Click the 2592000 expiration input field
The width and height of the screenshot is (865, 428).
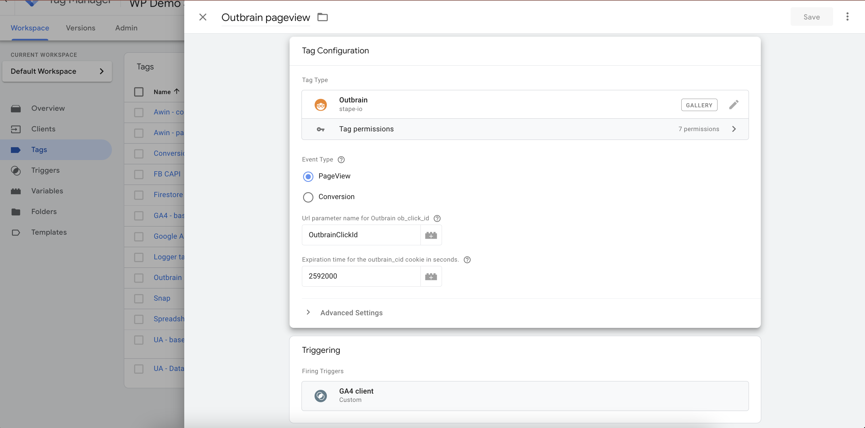361,276
